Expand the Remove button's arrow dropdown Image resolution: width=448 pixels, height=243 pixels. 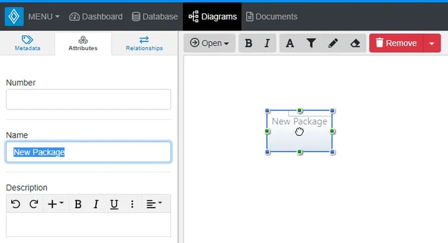tap(432, 43)
